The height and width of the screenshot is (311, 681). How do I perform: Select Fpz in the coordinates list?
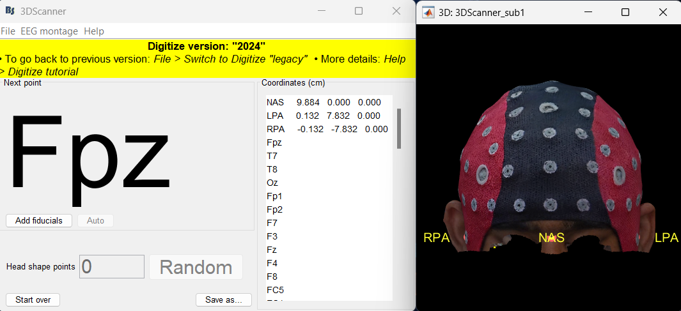(274, 142)
